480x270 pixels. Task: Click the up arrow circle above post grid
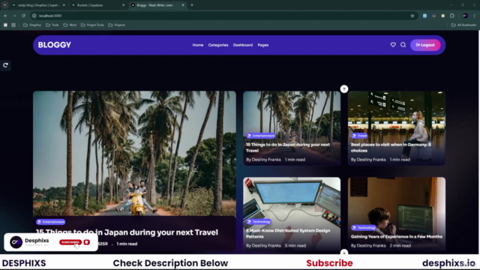[x=344, y=89]
